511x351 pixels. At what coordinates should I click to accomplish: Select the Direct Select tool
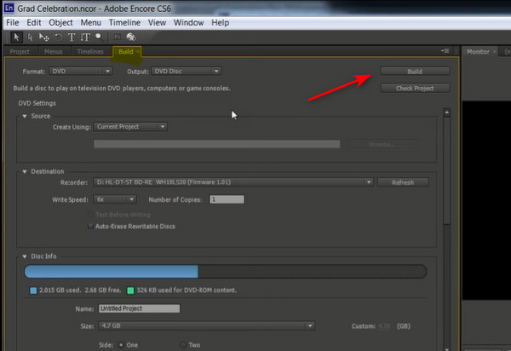point(31,37)
